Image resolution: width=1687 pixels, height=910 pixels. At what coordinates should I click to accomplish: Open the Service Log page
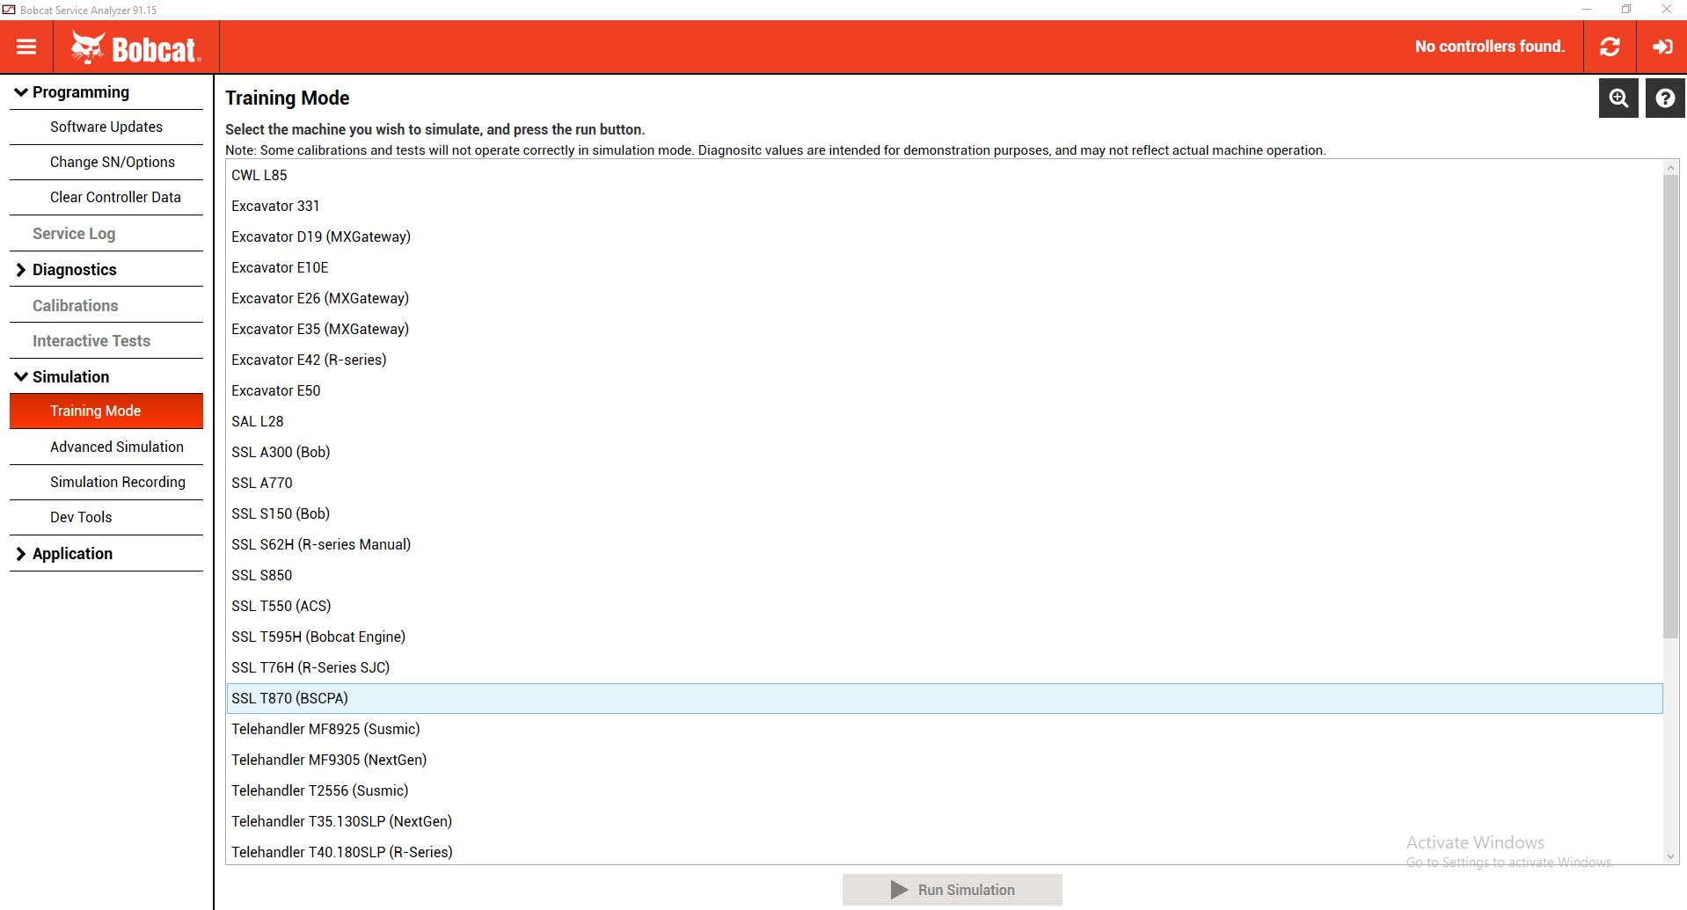74,233
